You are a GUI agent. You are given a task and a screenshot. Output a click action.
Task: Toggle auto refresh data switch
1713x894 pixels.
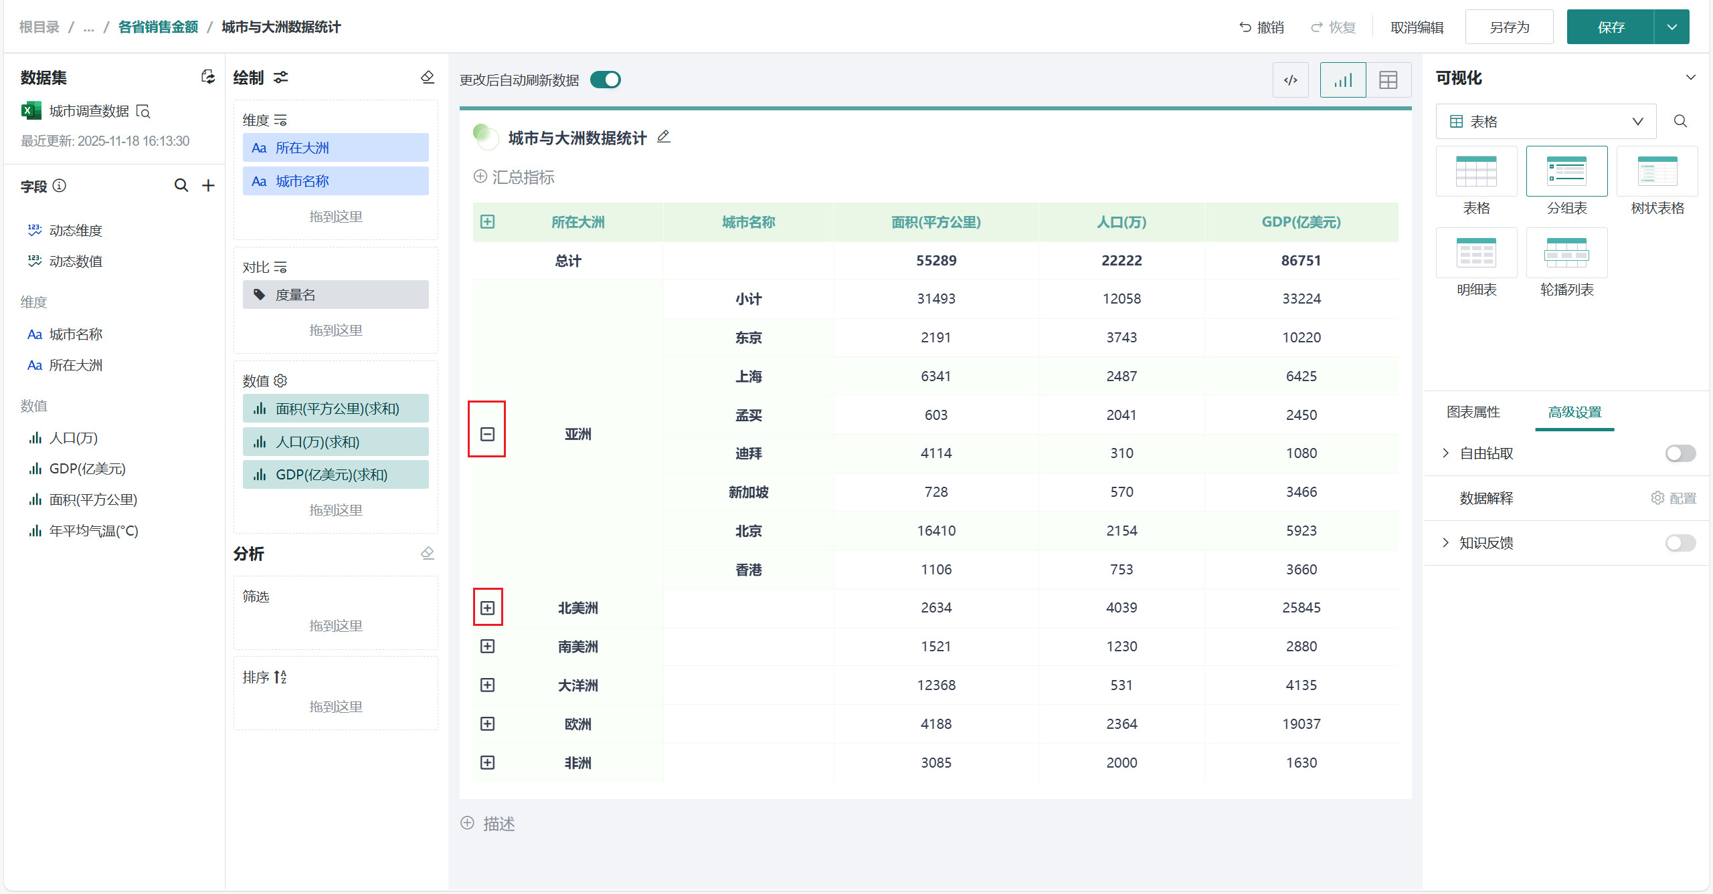coord(606,80)
